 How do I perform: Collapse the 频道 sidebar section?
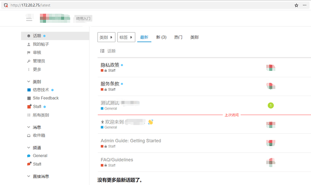pyautogui.click(x=34, y=147)
